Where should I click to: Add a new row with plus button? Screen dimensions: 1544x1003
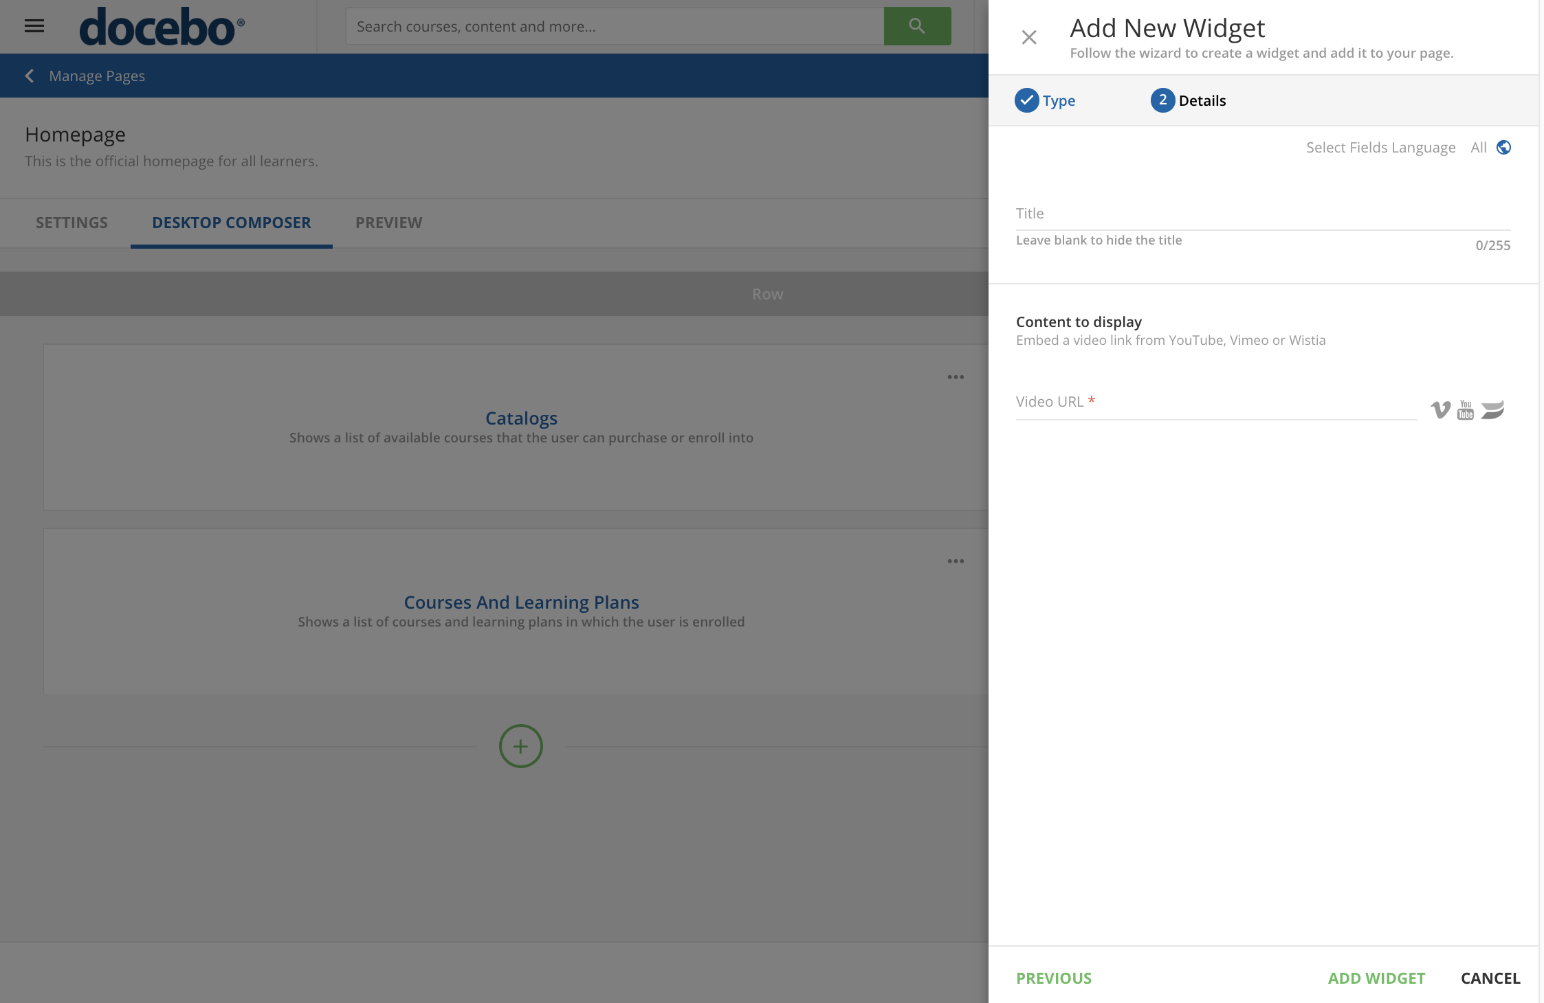tap(521, 746)
